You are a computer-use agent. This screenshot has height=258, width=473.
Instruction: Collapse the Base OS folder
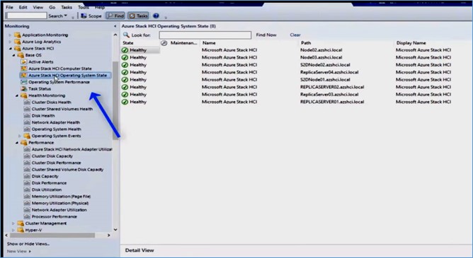(13, 55)
